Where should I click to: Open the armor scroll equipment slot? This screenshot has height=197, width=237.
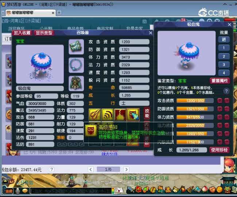(76, 47)
